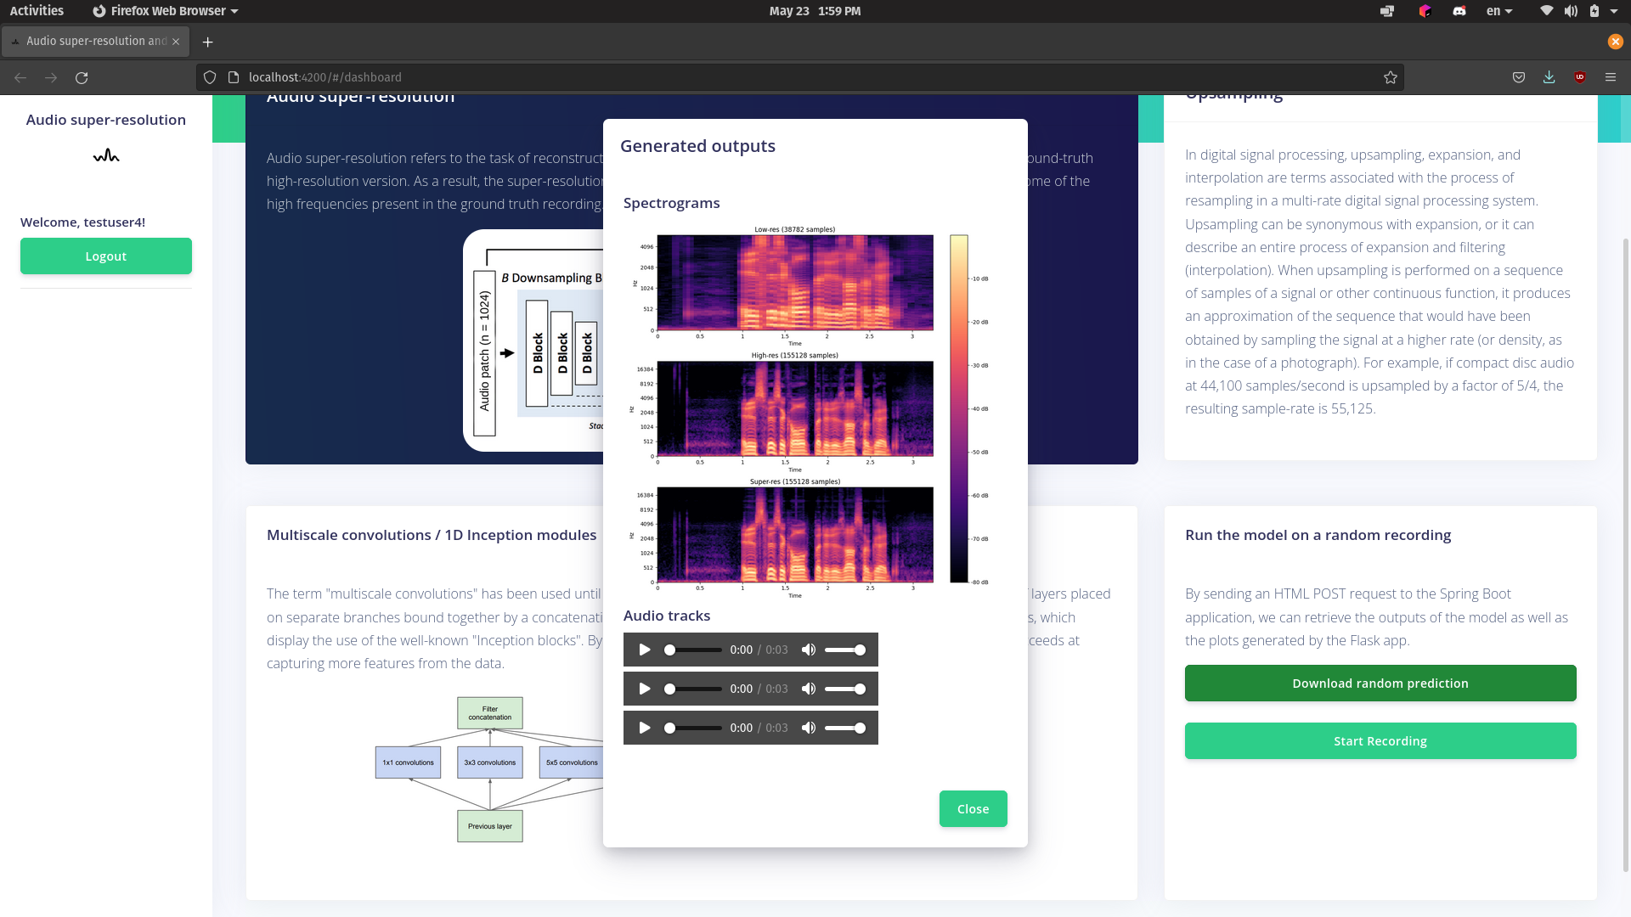
Task: Play the third audio track
Action: (x=645, y=728)
